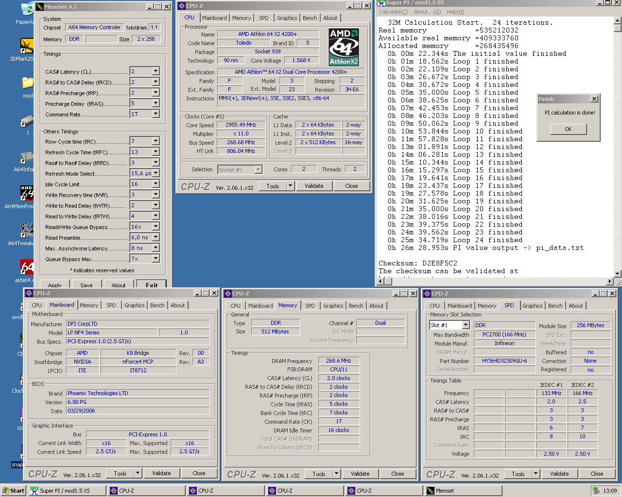Launch the 3DMark desktop shortcut
This screenshot has width=622, height=497.
tap(27, 46)
